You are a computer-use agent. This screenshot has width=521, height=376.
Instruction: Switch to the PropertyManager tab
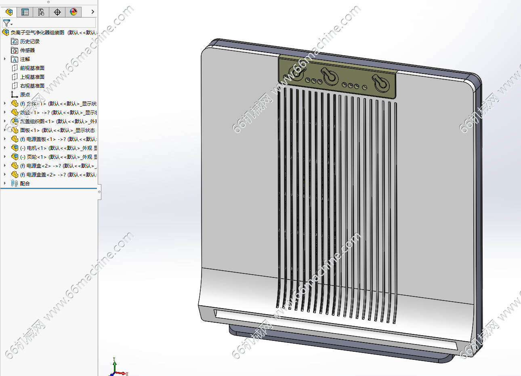(x=25, y=12)
